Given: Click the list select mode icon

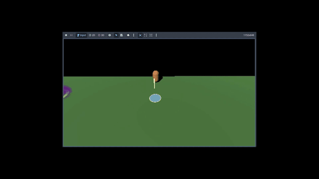Looking at the screenshot, I should (122, 35).
